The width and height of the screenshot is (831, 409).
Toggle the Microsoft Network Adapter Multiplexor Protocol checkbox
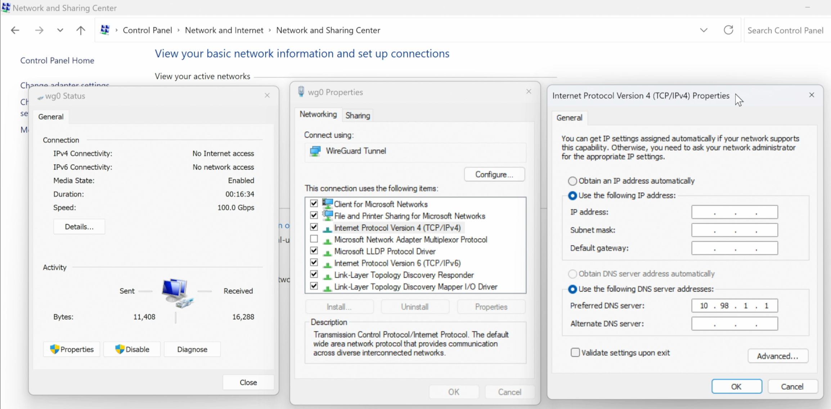[313, 239]
